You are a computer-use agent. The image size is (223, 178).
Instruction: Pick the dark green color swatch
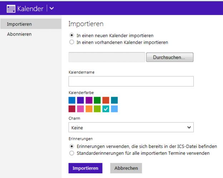(97, 100)
